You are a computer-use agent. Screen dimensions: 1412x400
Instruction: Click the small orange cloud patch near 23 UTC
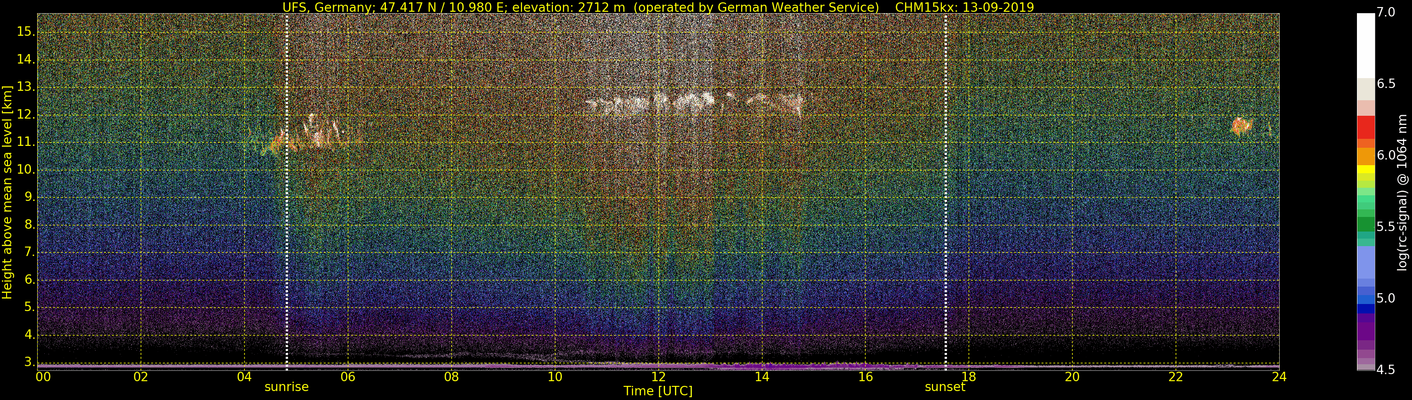(1242, 126)
